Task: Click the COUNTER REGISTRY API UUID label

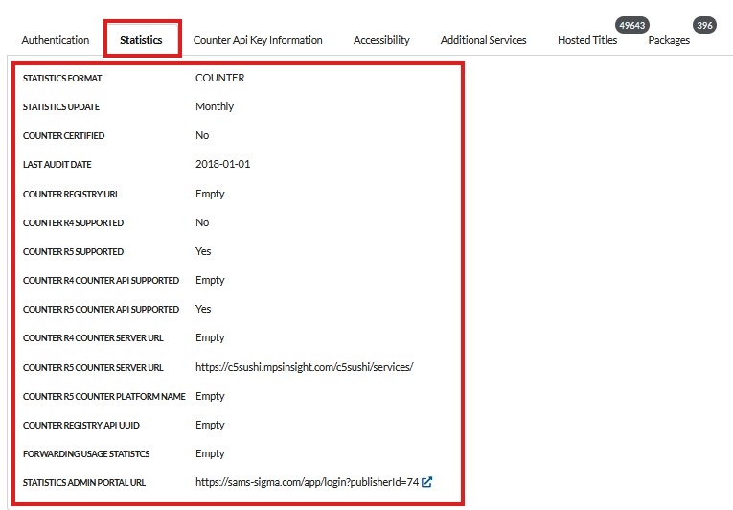Action: [84, 425]
